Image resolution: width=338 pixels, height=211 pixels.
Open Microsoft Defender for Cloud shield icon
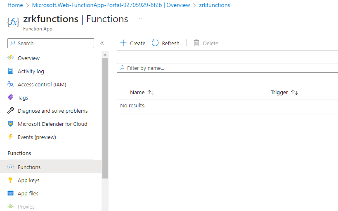(x=11, y=124)
